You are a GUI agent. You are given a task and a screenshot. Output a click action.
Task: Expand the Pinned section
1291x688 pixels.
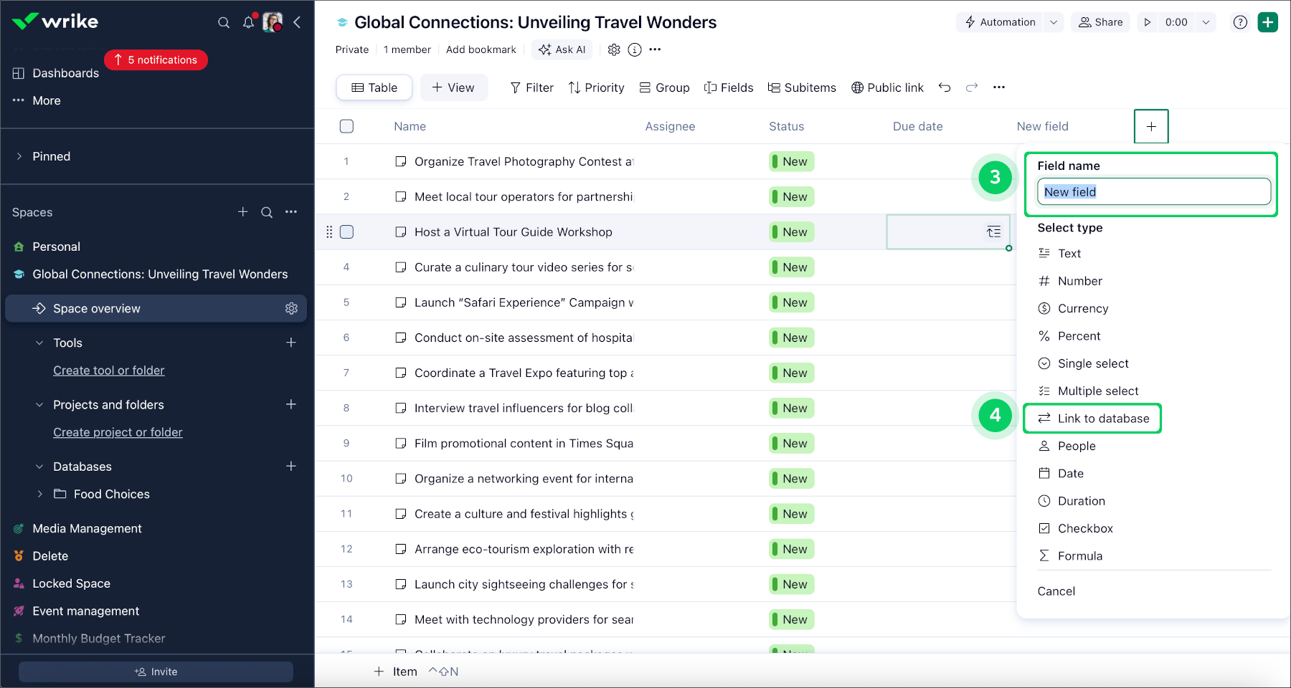click(x=19, y=156)
